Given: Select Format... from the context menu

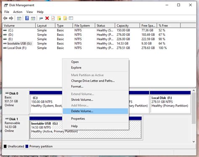Looking at the screenshot, I should click(x=95, y=87).
